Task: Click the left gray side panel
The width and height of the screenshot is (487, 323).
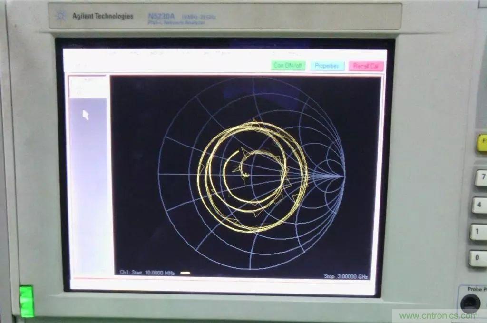Action: tap(88, 186)
